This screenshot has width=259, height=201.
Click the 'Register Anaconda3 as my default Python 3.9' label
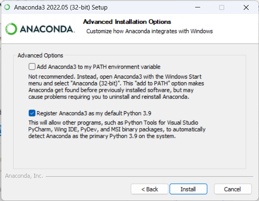94,113
